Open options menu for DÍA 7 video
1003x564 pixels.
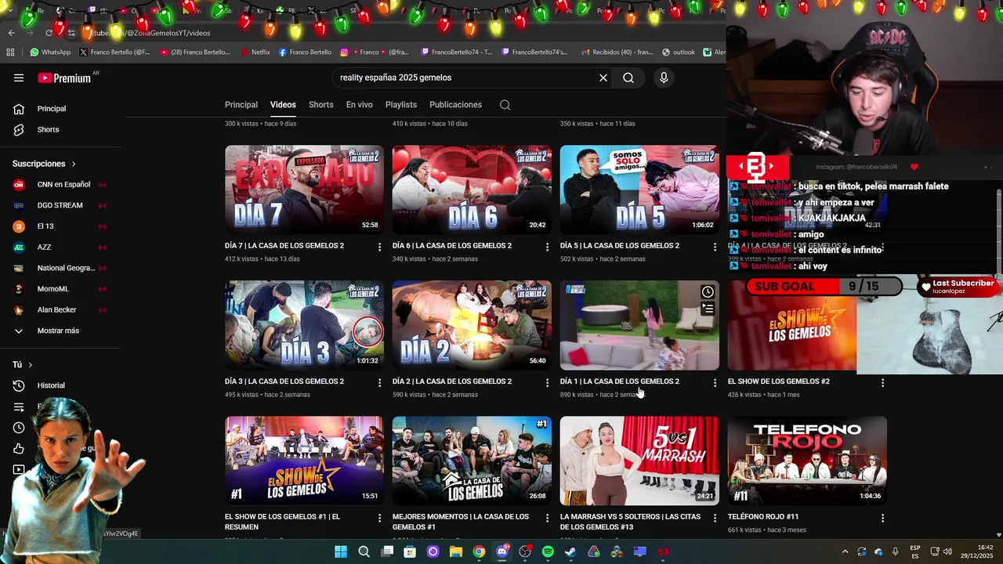tap(379, 247)
